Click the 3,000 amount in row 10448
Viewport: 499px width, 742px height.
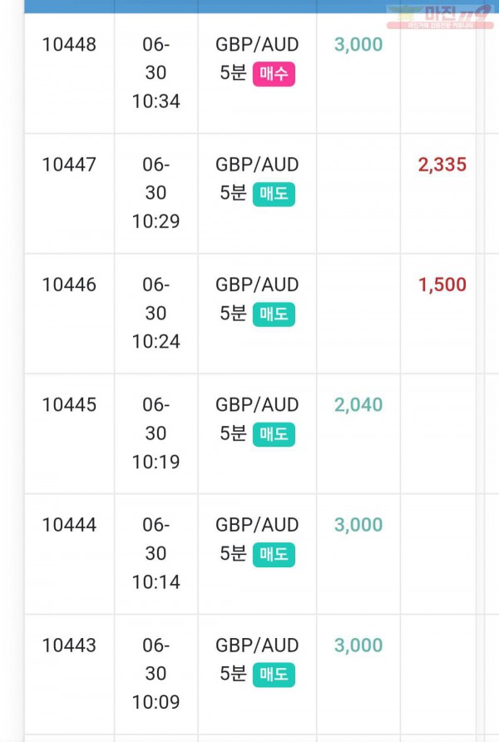358,44
